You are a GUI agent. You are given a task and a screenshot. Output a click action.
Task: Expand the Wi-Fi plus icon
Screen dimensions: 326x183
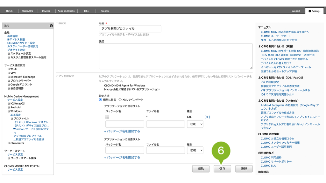[9, 69]
